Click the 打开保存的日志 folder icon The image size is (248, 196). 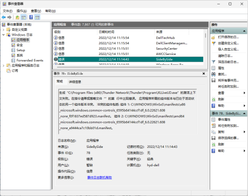coord(213,37)
